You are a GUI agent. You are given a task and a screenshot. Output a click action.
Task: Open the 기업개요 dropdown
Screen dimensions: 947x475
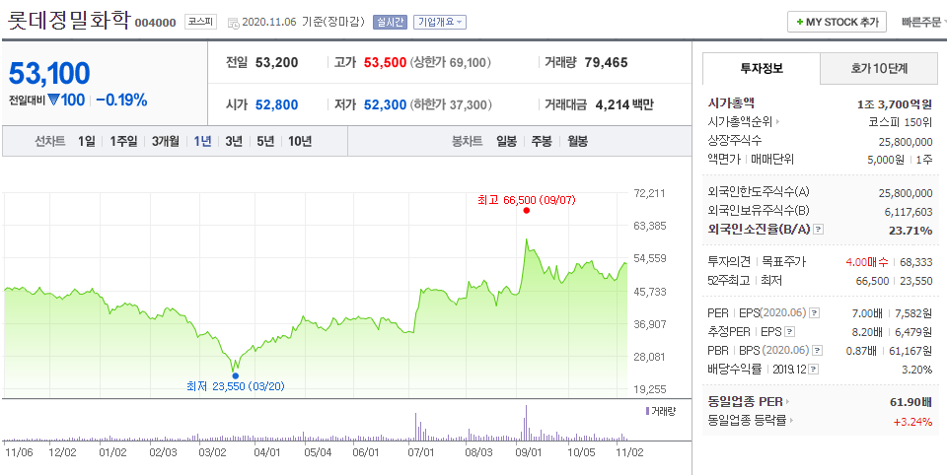[x=440, y=23]
